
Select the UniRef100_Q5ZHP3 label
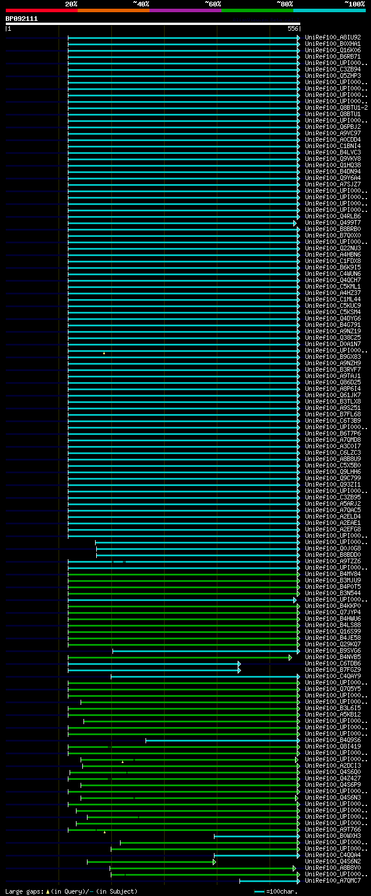pyautogui.click(x=333, y=76)
